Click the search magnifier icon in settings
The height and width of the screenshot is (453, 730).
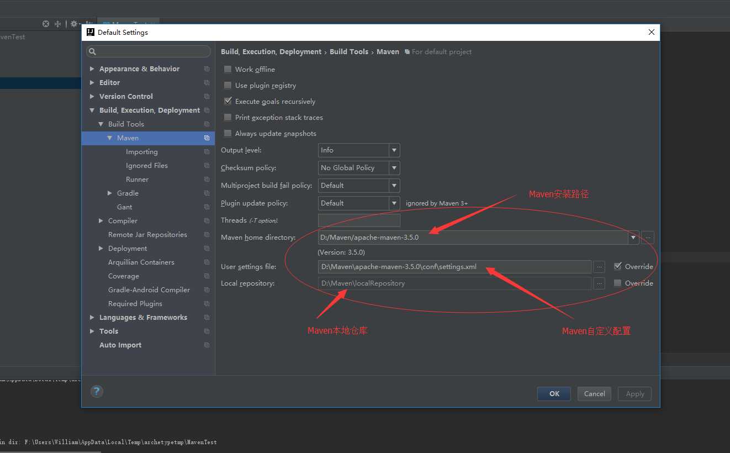tap(93, 51)
